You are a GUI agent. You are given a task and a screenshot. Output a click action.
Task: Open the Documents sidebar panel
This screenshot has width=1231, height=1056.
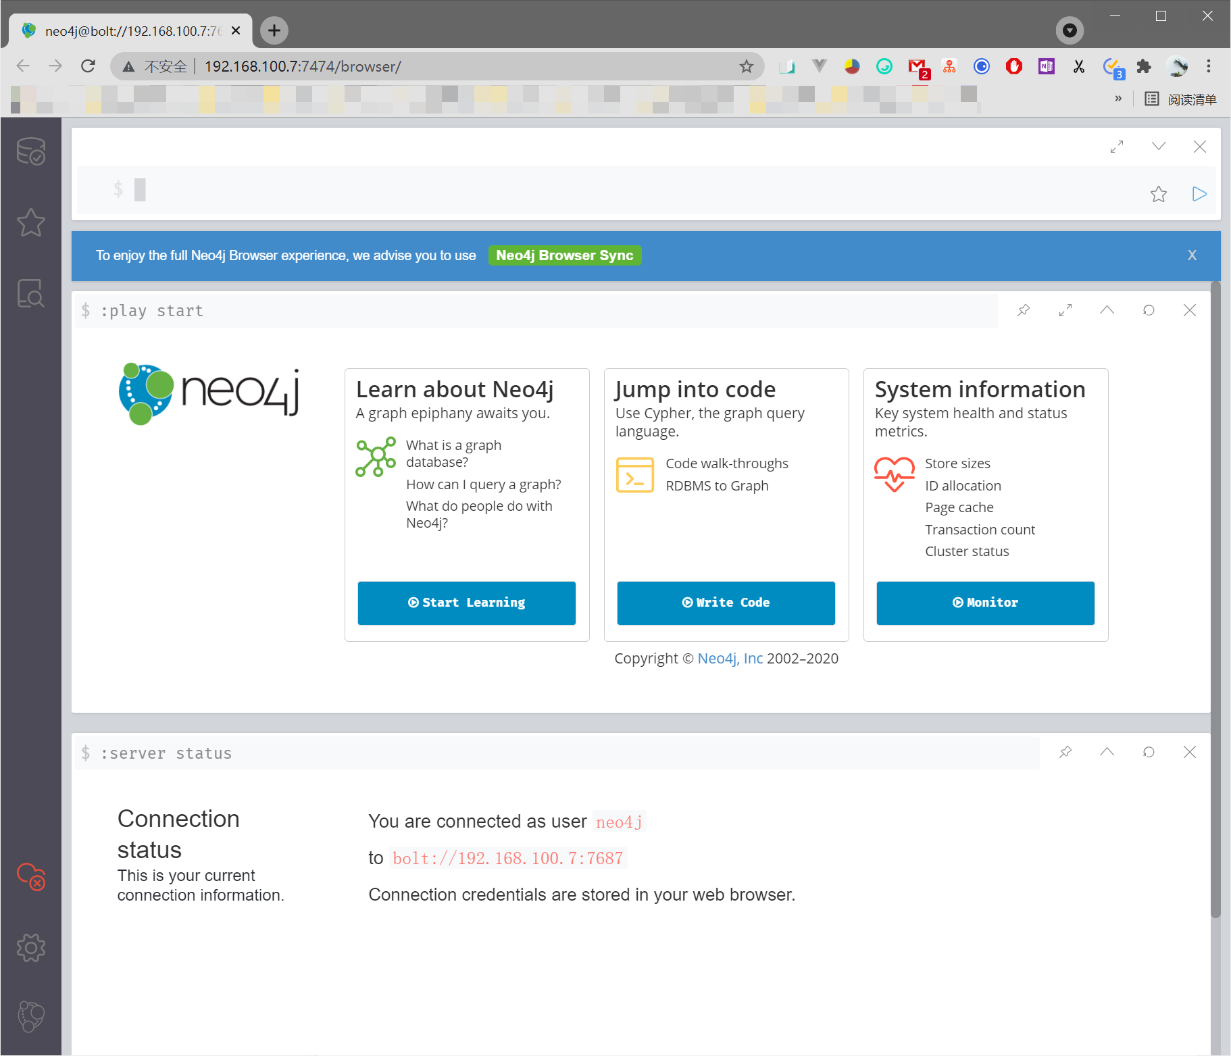point(31,293)
